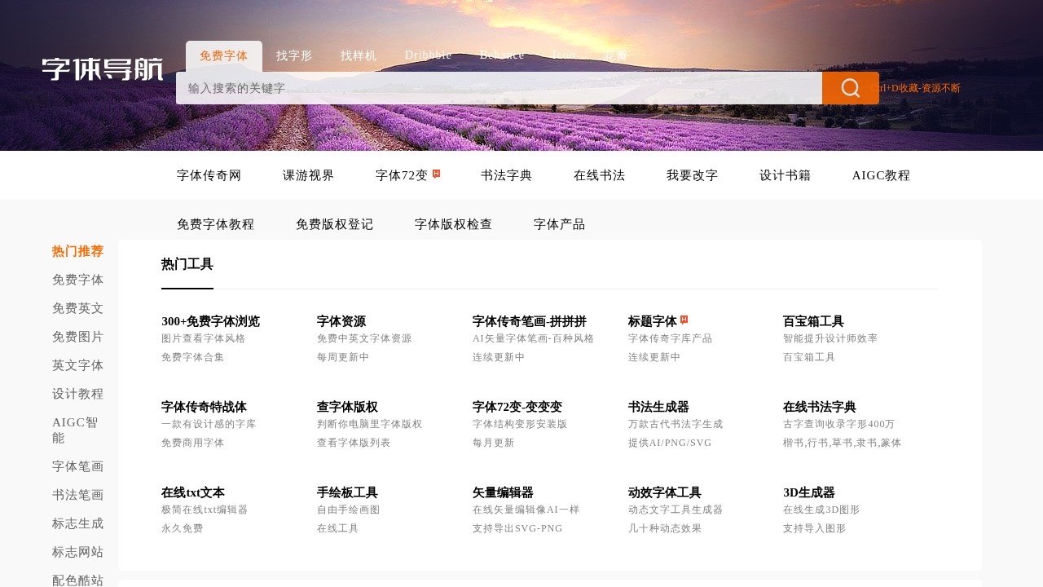
Task: Select 免费英文 in the sidebar
Action: pyautogui.click(x=77, y=308)
